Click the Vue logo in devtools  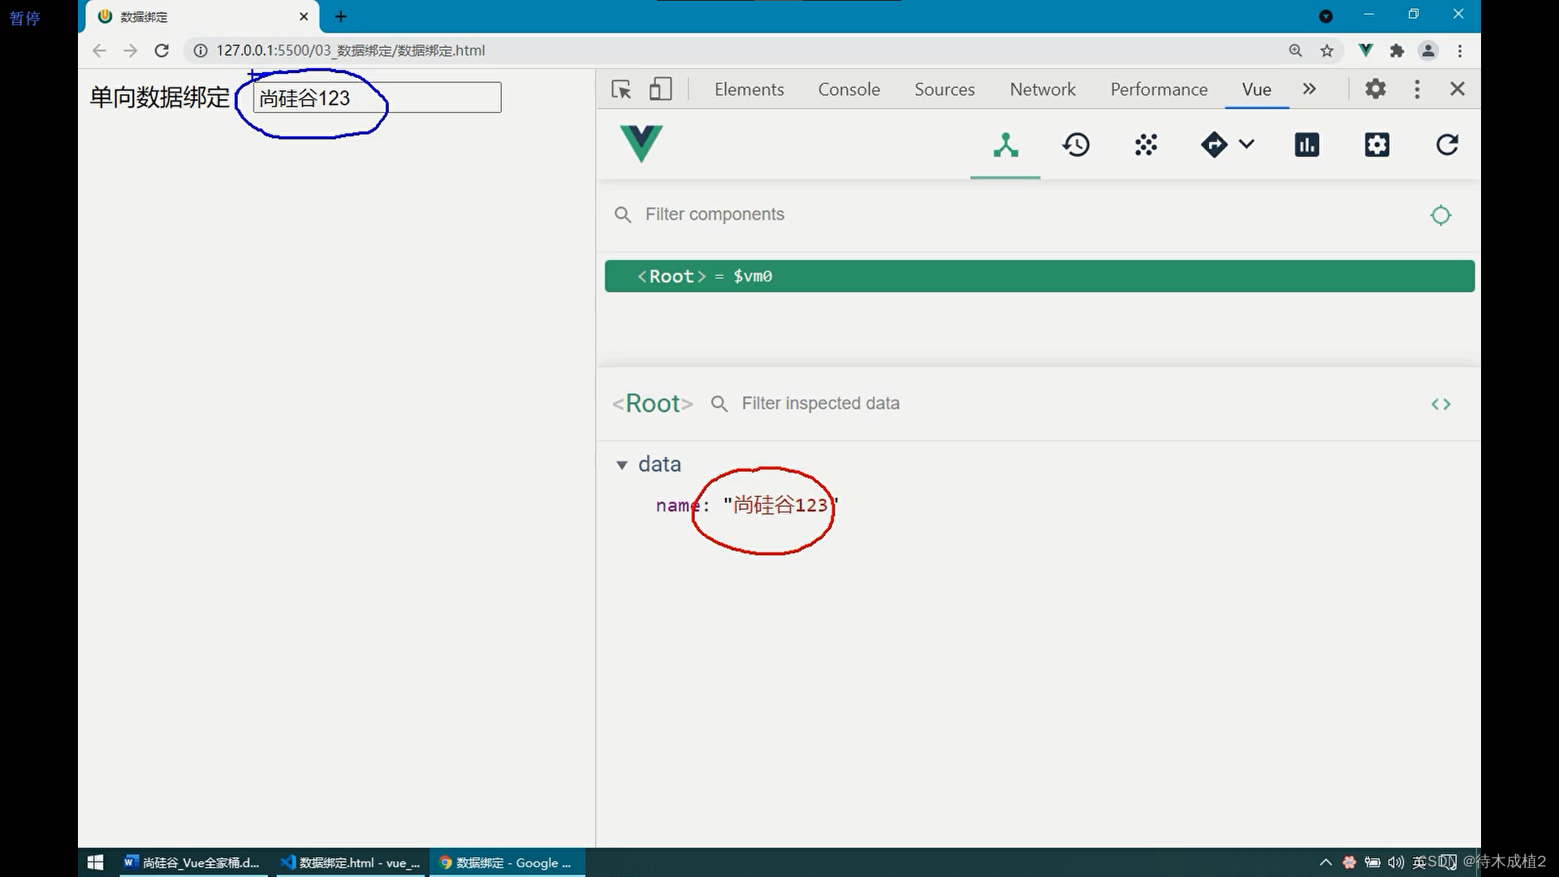pyautogui.click(x=641, y=144)
